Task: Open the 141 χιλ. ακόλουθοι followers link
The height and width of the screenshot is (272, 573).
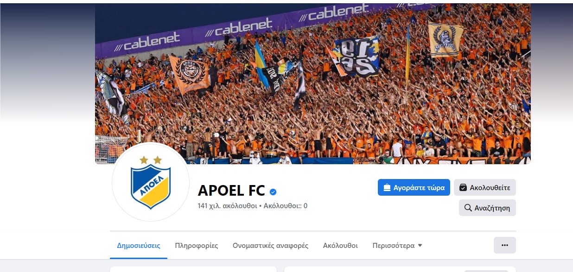Action: (227, 206)
